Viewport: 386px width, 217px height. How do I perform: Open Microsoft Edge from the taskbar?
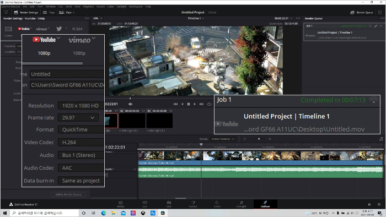click(104, 213)
